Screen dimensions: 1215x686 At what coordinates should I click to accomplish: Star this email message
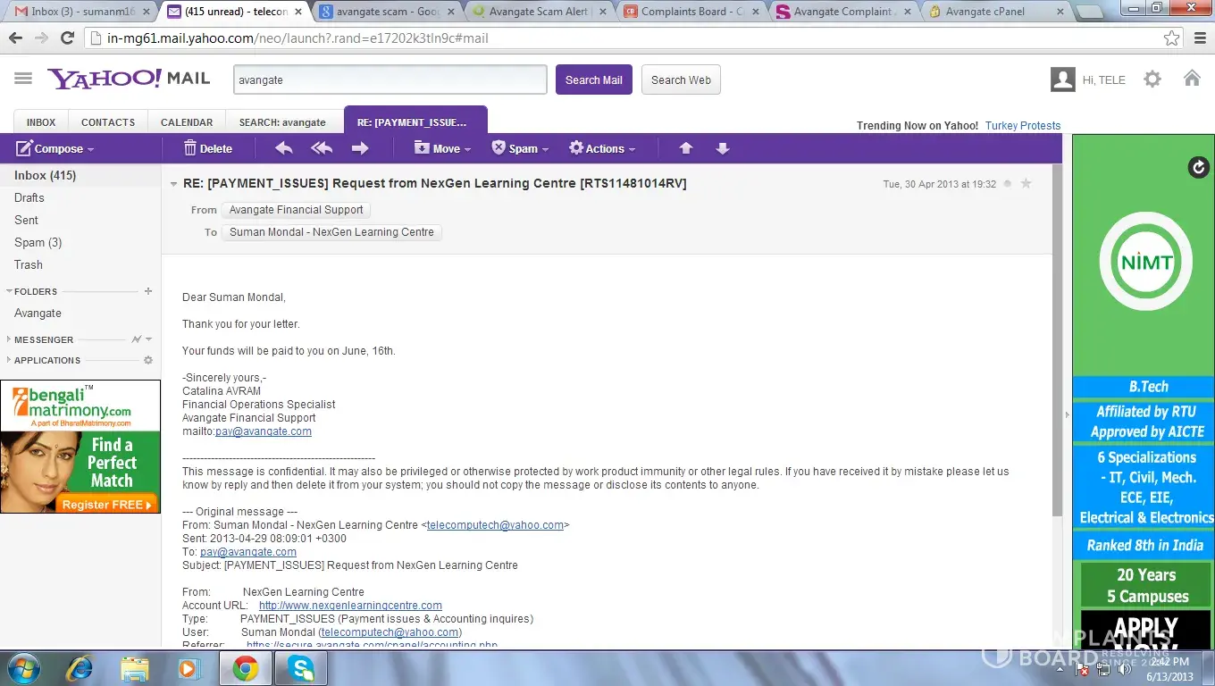click(x=1026, y=183)
